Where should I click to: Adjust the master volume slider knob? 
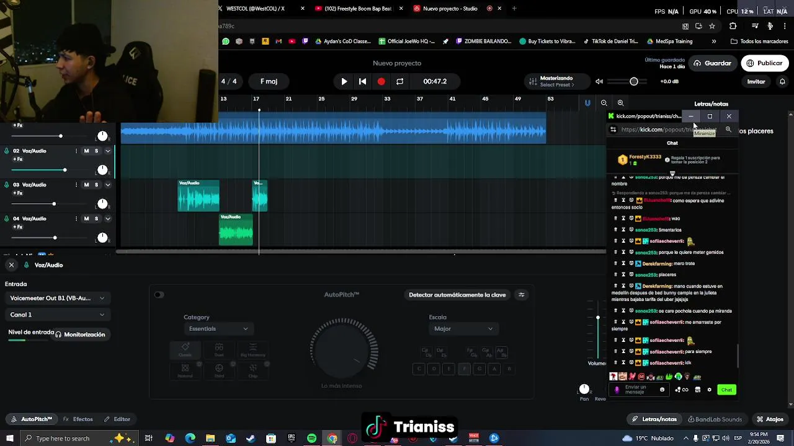633,82
